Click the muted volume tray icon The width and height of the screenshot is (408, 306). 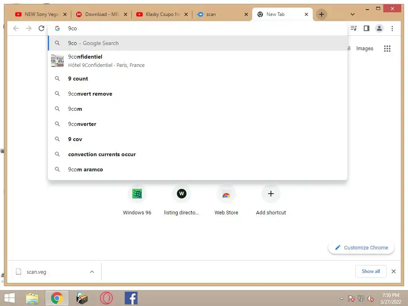[370, 298]
